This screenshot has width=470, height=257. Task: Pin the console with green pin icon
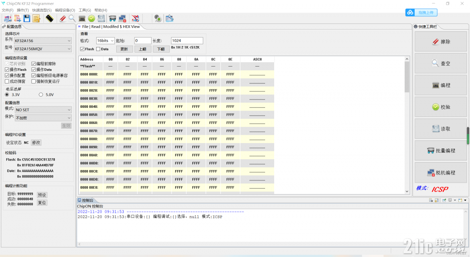(444, 200)
